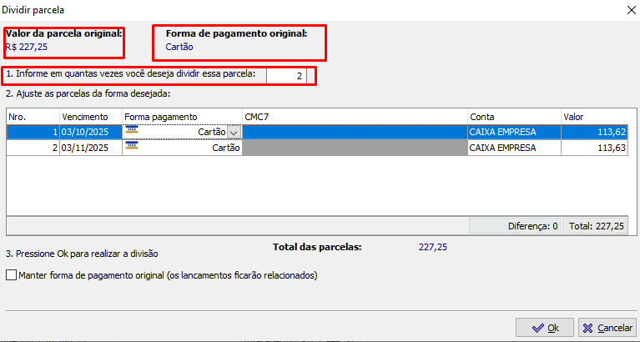
Task: Click the card icon in row 1
Action: click(x=131, y=132)
